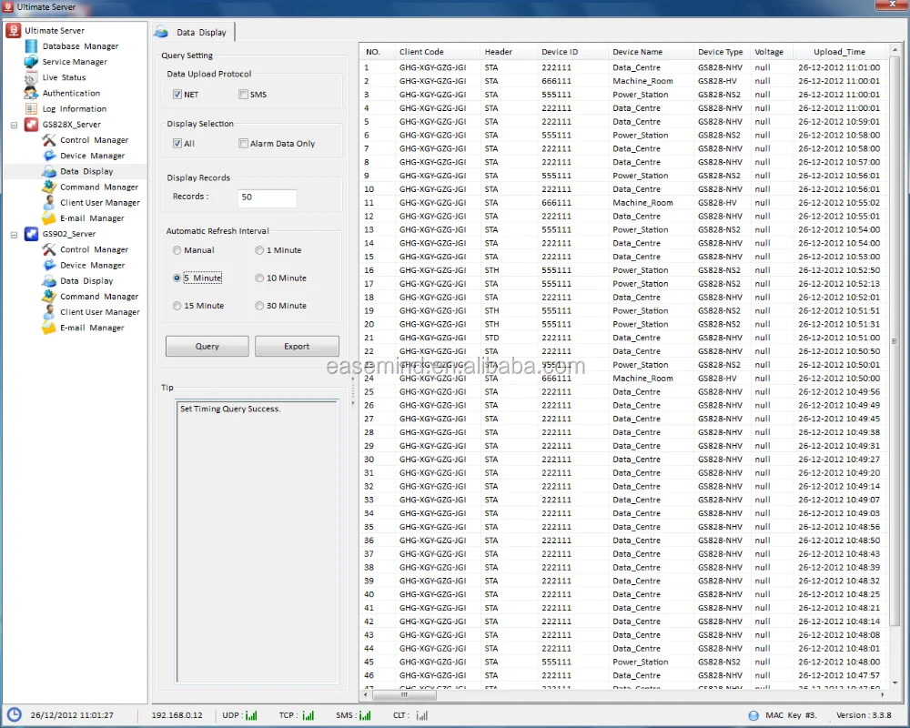
Task: Click the Live Status icon
Action: coord(32,77)
